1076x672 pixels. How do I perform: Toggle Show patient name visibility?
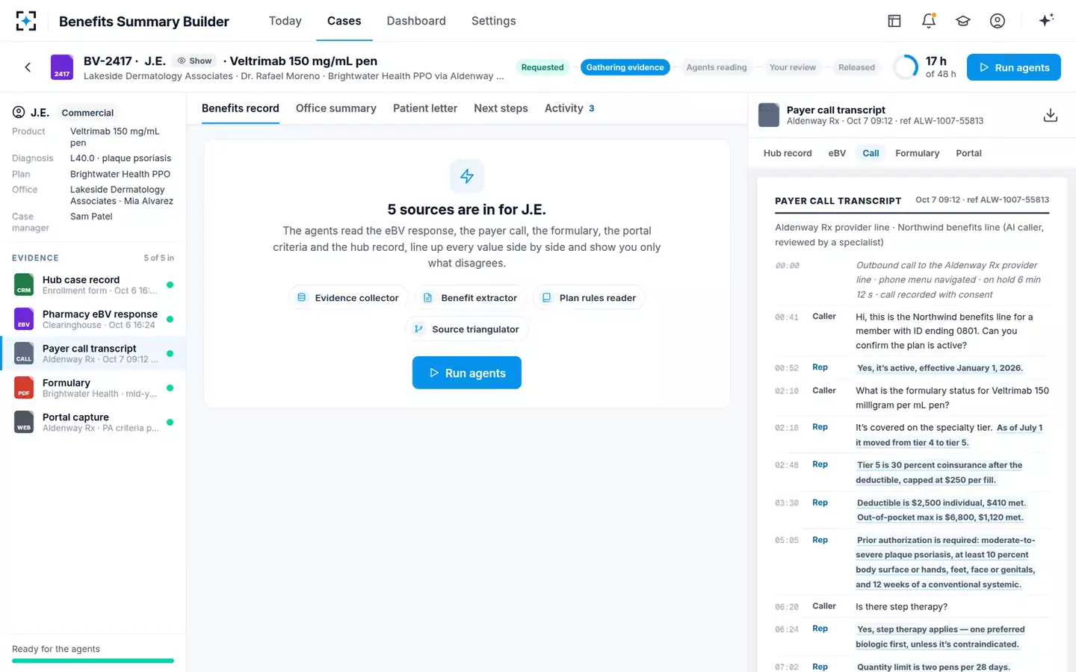pos(194,61)
